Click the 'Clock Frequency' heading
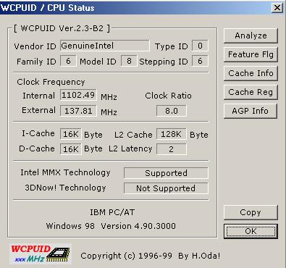 pos(51,82)
